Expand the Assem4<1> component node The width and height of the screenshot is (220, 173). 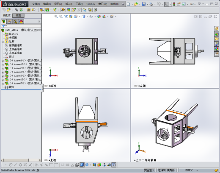tap(3, 61)
